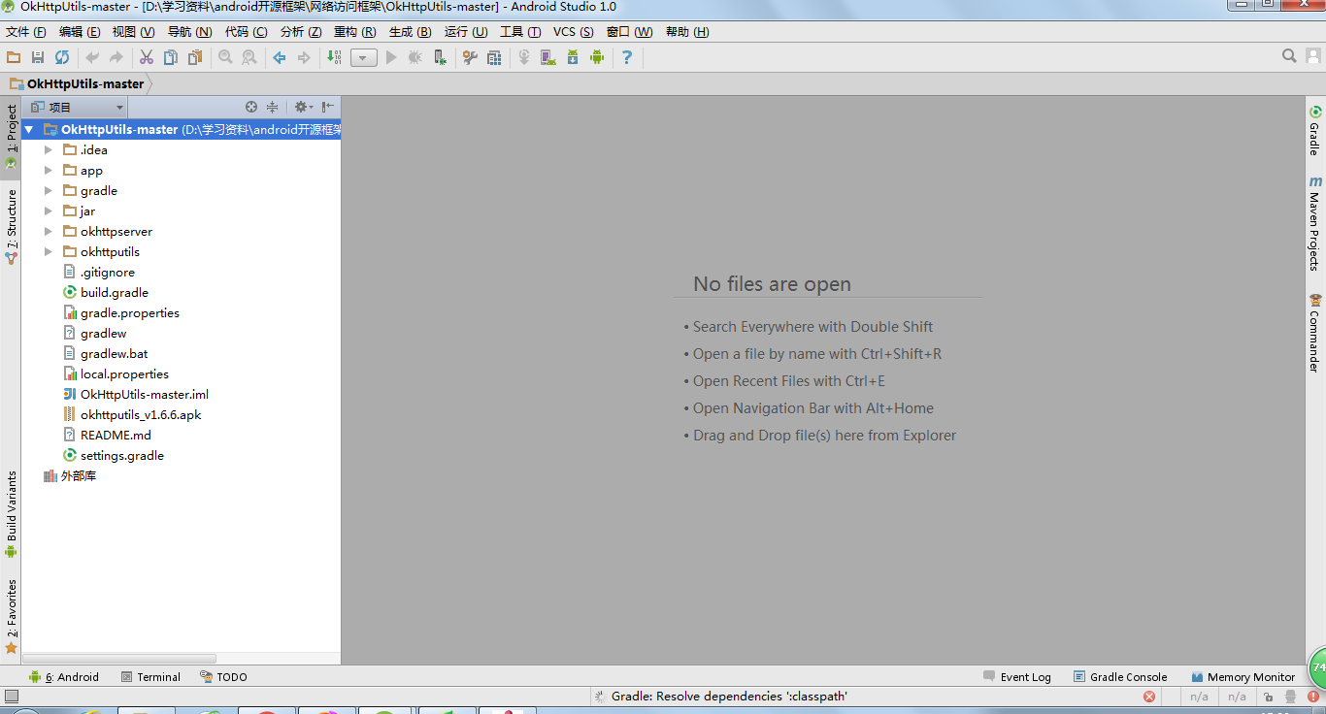Open the AVD Manager toolbar icon
Viewport: 1326px width, 714px height.
[548, 58]
